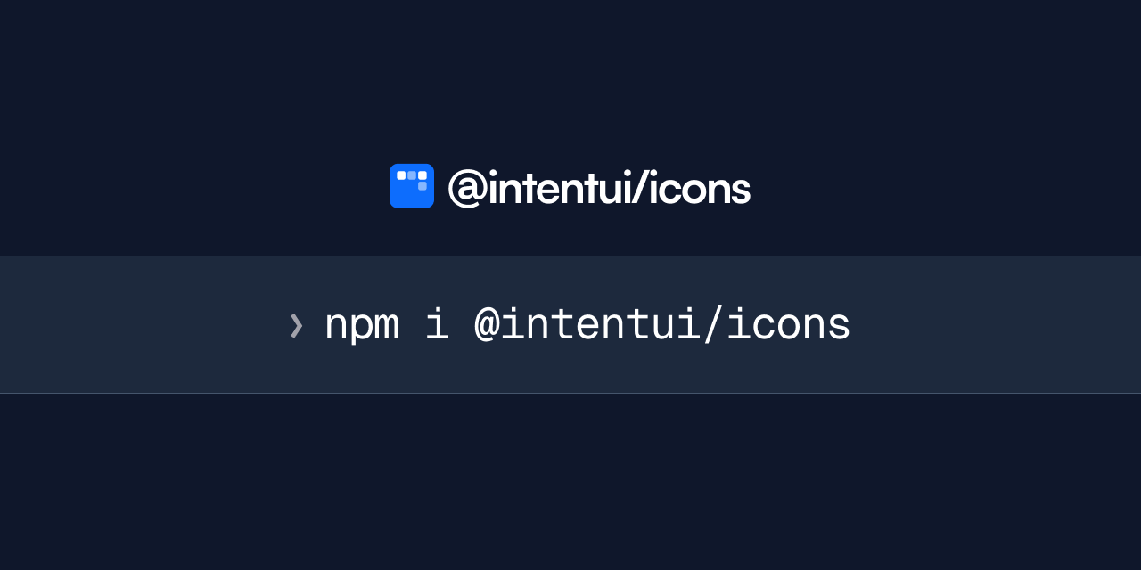The height and width of the screenshot is (570, 1141).
Task: Click the faded middle square in logo
Action: tap(412, 175)
